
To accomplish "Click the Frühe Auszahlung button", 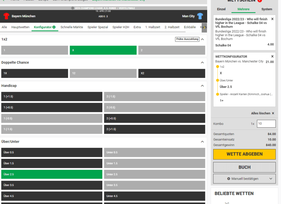I will tap(187, 39).
